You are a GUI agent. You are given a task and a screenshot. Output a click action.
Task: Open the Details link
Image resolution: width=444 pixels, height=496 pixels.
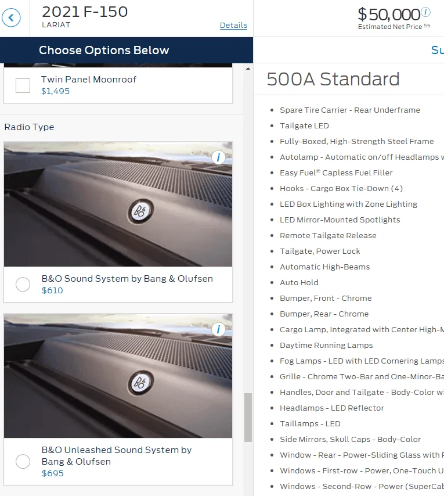pos(233,26)
